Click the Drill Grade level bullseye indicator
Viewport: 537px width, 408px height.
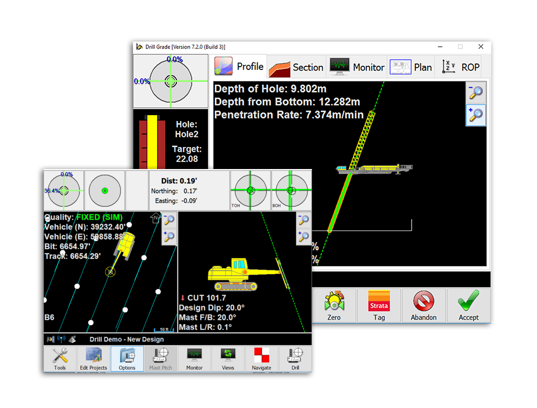171,81
